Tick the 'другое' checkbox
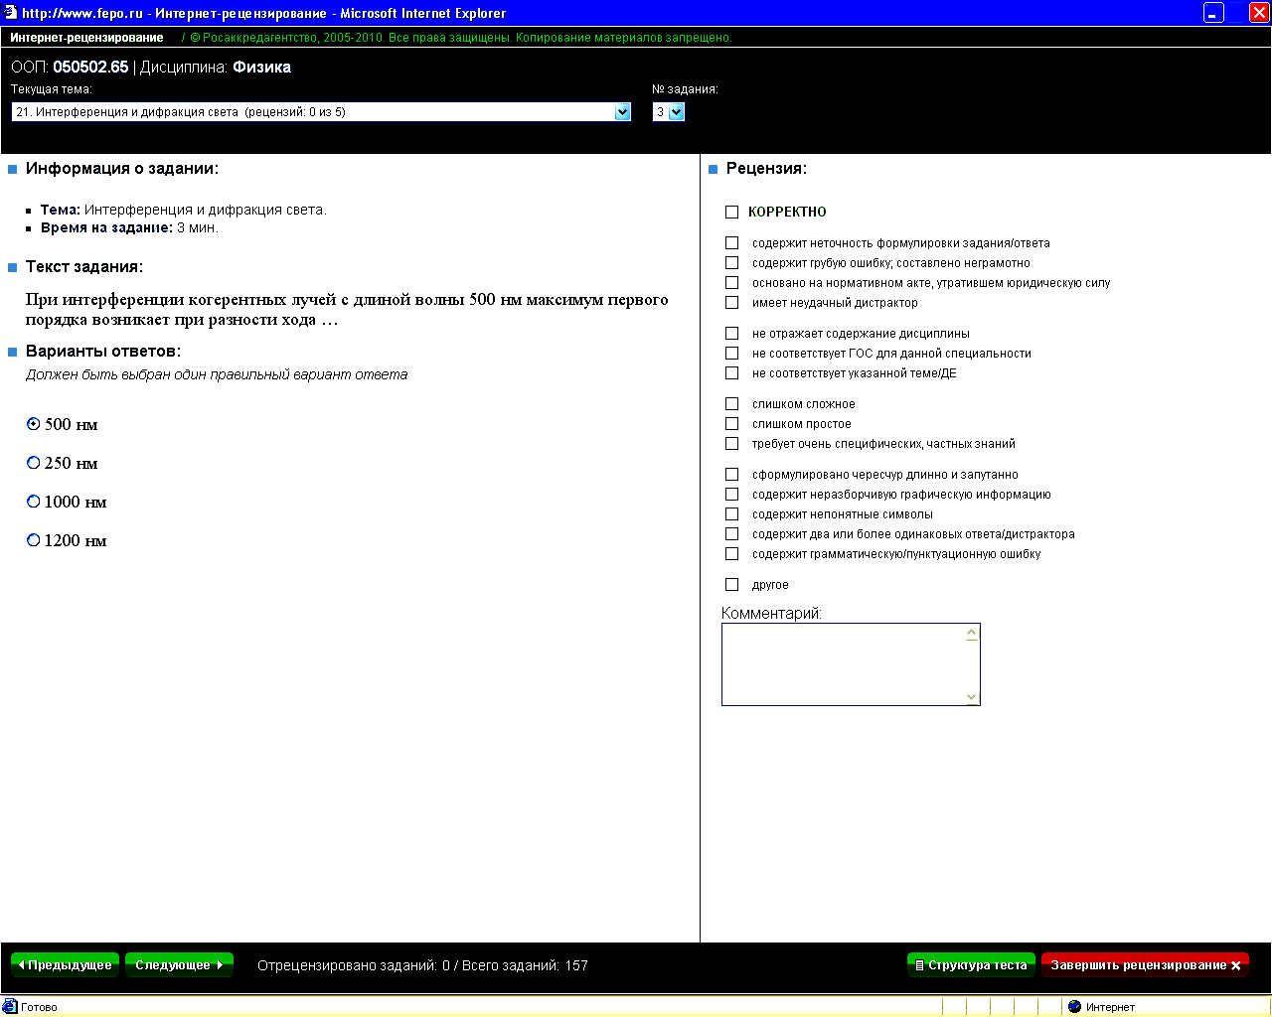1272x1017 pixels. click(x=732, y=584)
